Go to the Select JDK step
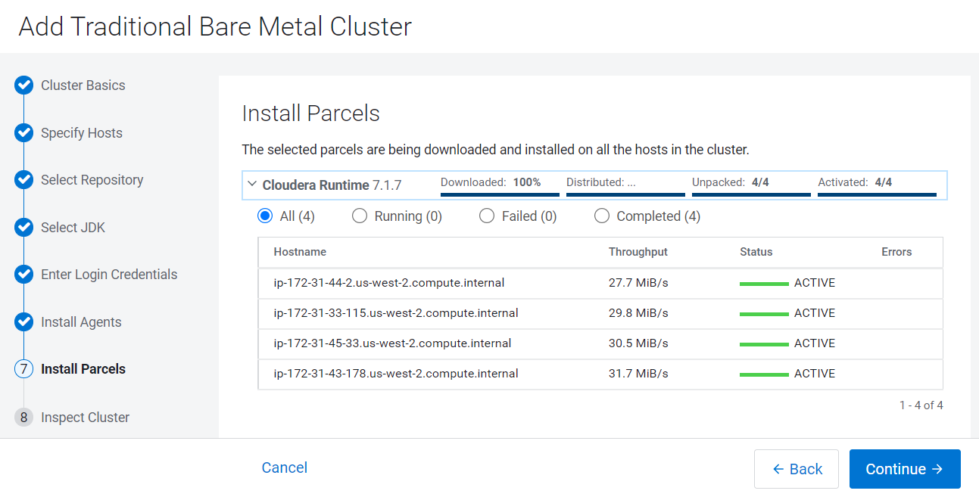This screenshot has height=500, width=979. click(x=73, y=228)
